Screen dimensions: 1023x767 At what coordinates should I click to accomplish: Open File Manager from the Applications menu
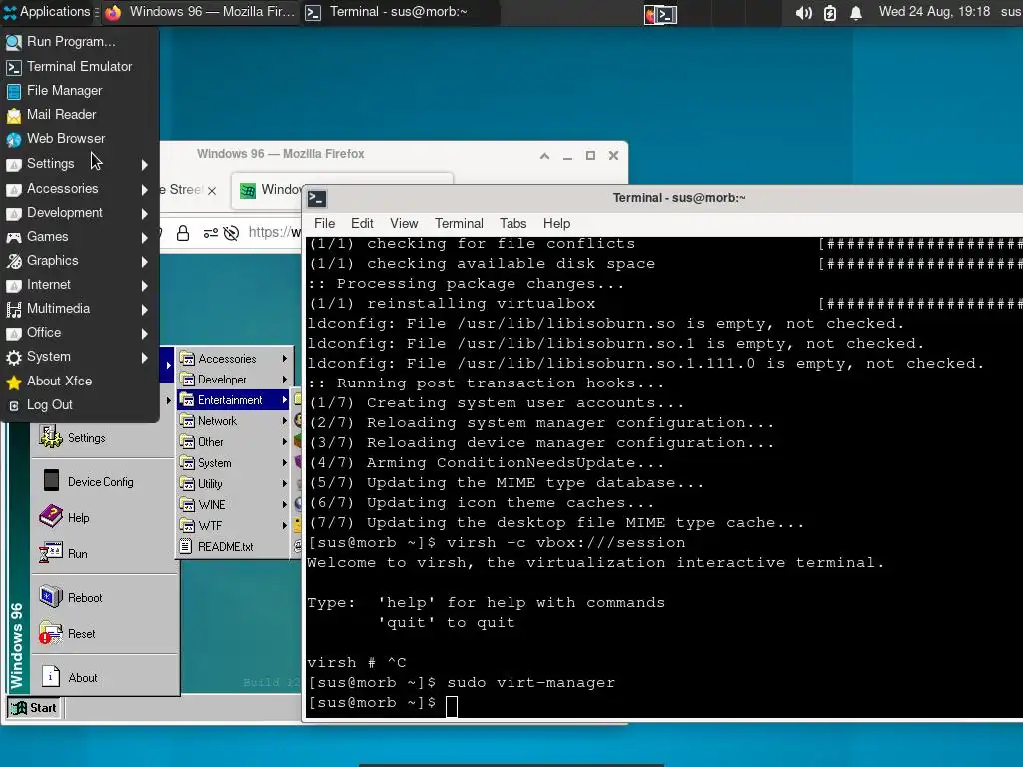[x=80, y=91]
